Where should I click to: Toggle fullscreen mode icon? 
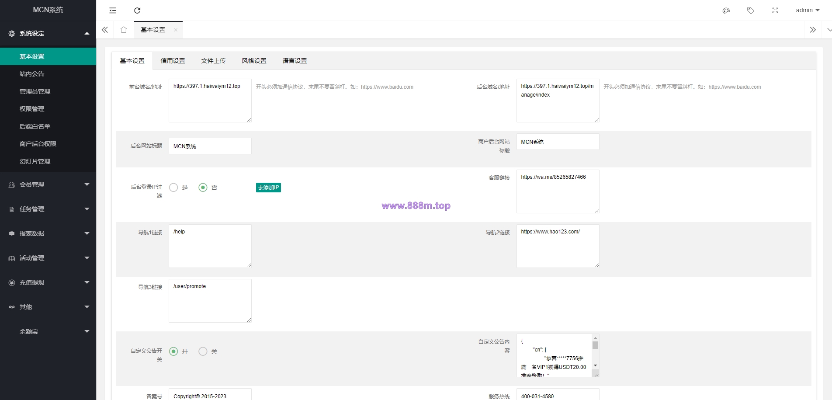[x=775, y=10]
